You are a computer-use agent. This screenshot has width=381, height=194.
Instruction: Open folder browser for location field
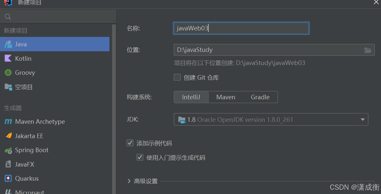click(x=368, y=50)
